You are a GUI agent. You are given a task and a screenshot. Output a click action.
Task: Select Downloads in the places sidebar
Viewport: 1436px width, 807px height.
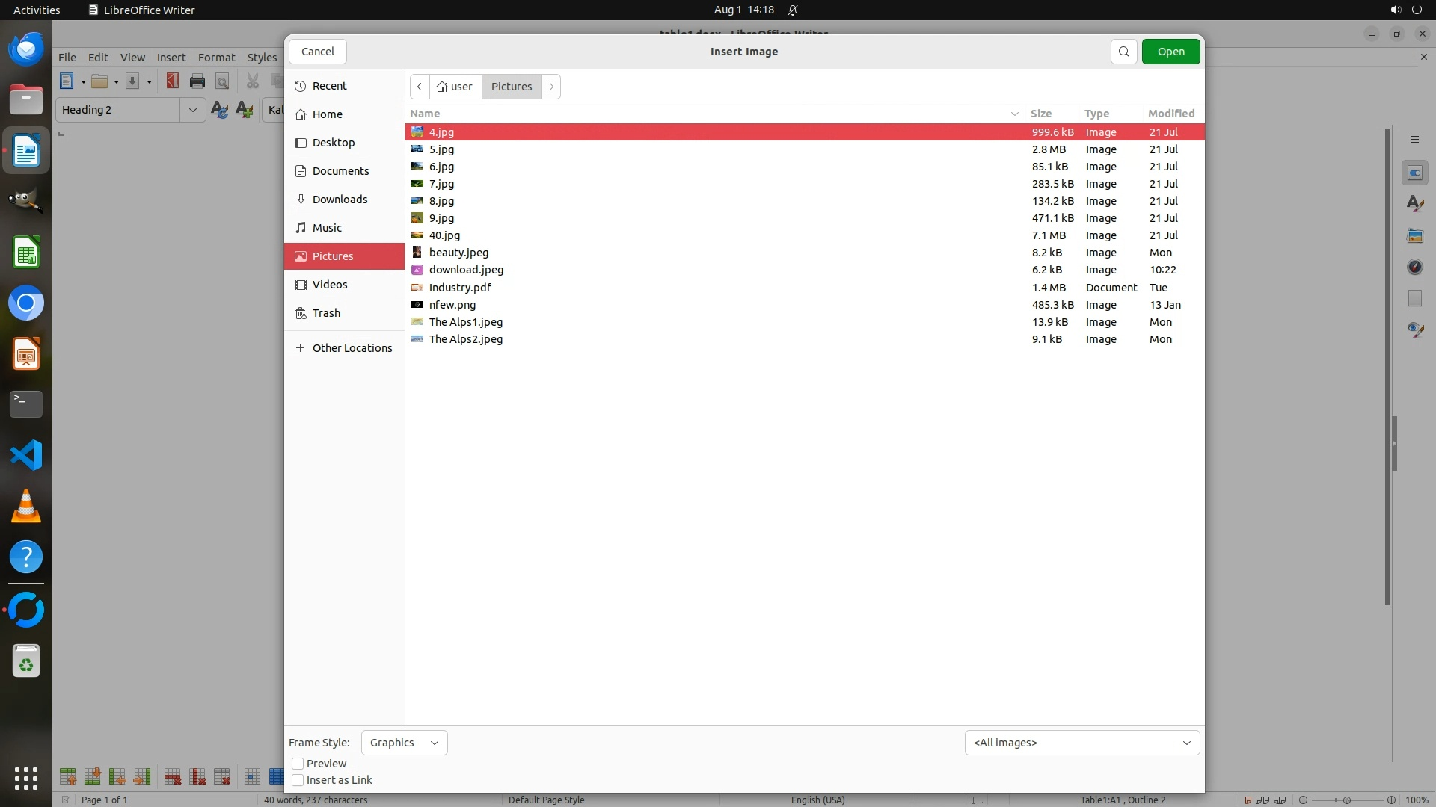(340, 200)
